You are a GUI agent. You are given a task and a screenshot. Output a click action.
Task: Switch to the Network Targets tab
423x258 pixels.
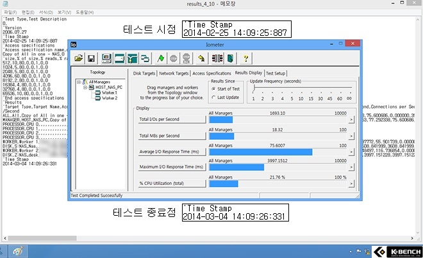pyautogui.click(x=174, y=74)
